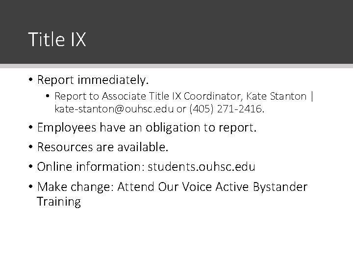Screen dimensions: 353x265
Task: Click the bullet dot before "Online information"
Action: coord(30,167)
